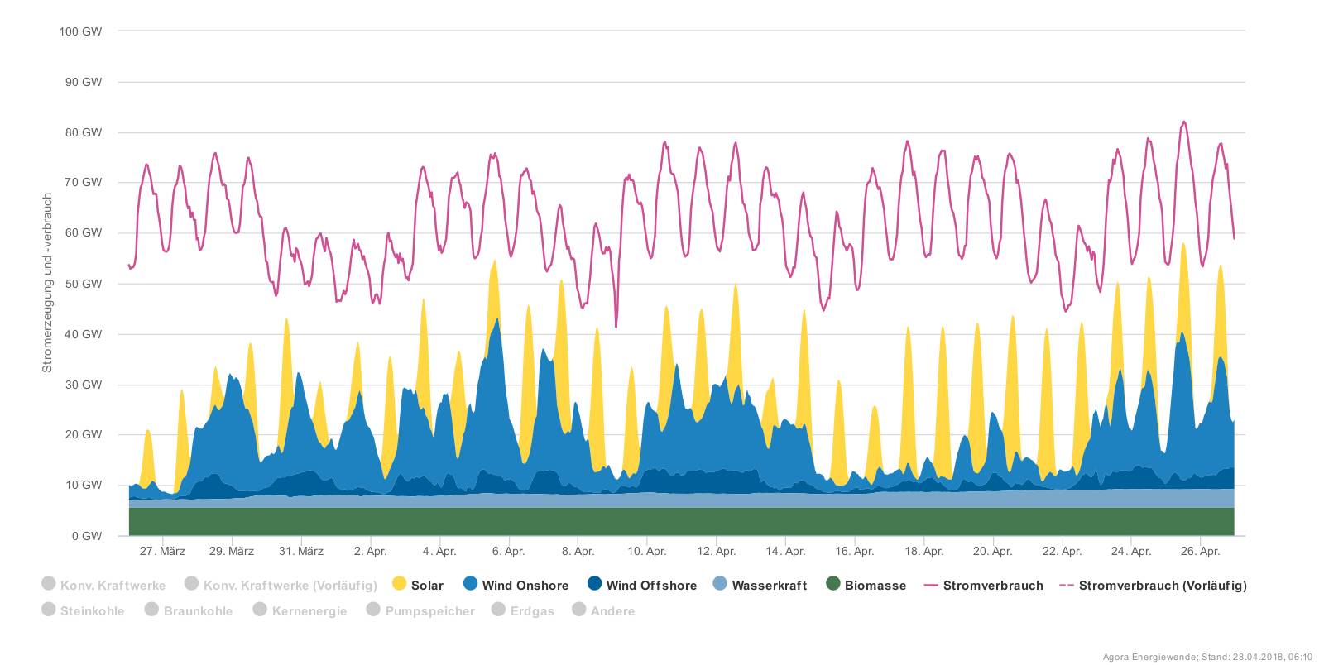
Task: Toggle the Wind Onshore series label
Action: point(525,586)
